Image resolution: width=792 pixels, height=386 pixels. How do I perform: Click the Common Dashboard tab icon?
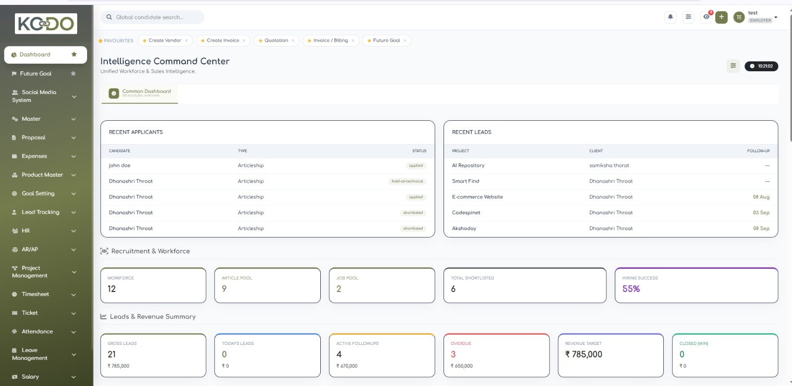tap(114, 93)
